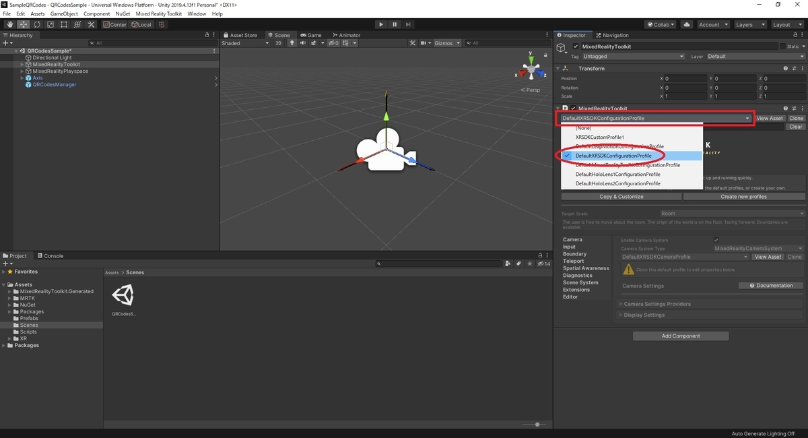Uncheck the MixedRealityToolkit GameObject active checkbox
This screenshot has width=808, height=438.
(x=575, y=46)
